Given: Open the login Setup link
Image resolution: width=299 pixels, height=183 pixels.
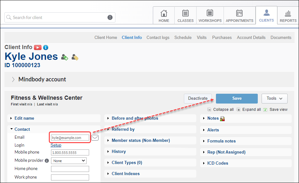Looking at the screenshot, I should (56, 145).
